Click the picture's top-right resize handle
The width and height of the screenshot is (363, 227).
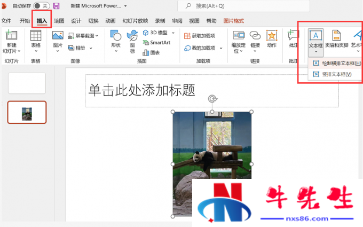coord(251,112)
